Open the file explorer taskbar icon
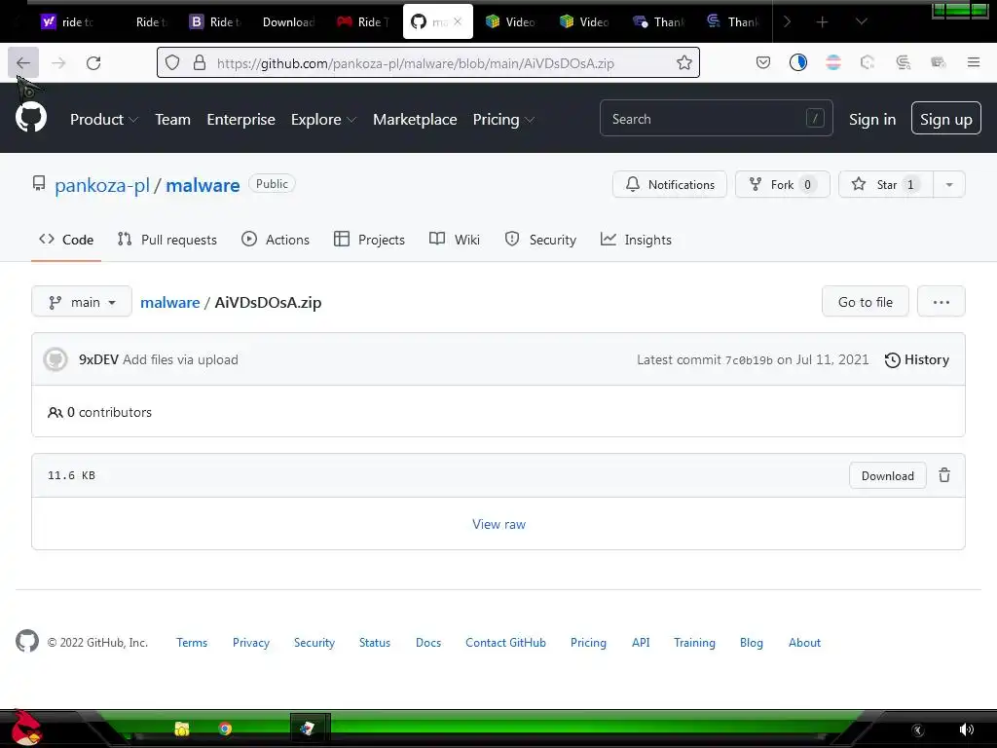 182,729
